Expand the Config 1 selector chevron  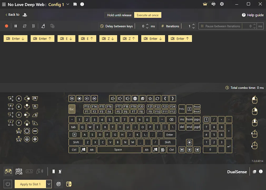point(68,4)
